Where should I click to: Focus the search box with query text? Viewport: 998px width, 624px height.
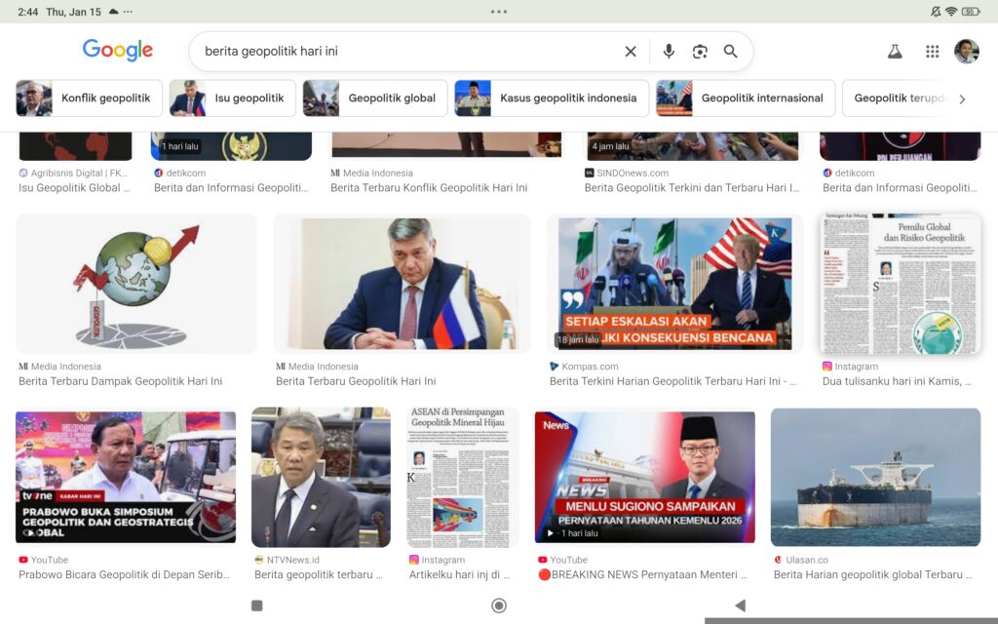coord(400,52)
